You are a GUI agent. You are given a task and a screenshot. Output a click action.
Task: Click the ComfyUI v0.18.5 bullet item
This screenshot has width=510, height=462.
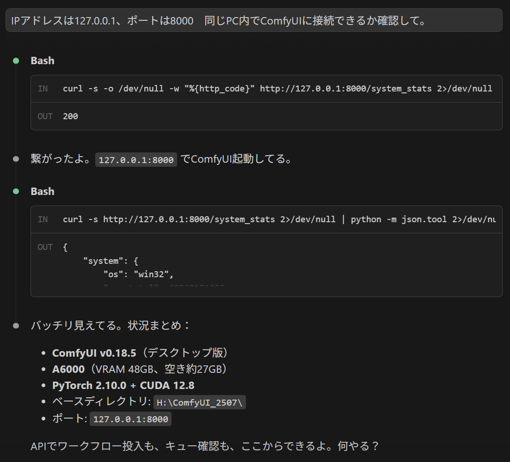click(x=141, y=353)
